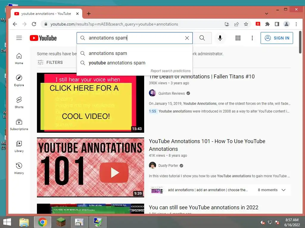
Task: Reload the page
Action: 34,24
